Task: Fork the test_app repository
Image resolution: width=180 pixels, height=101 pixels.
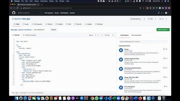Action: pyautogui.click(x=161, y=19)
